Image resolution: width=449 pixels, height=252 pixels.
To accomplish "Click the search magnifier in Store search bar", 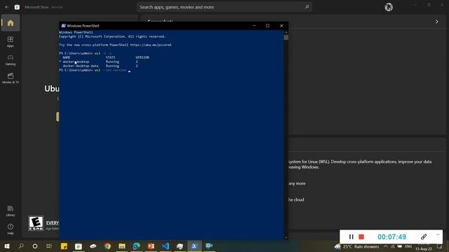I will tap(307, 7).
